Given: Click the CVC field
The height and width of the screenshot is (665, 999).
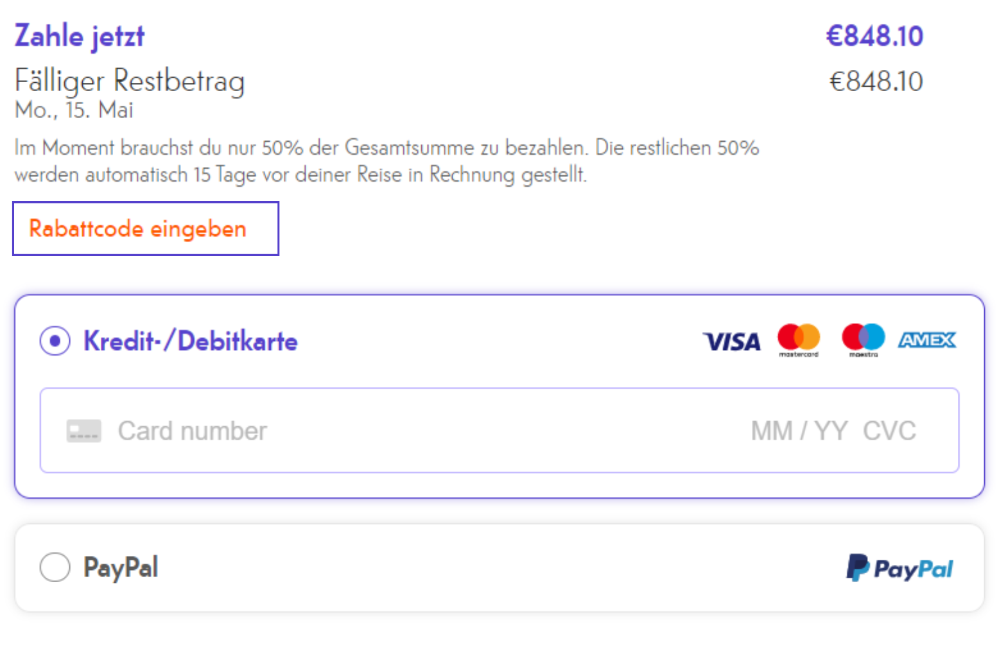Looking at the screenshot, I should click(x=889, y=431).
